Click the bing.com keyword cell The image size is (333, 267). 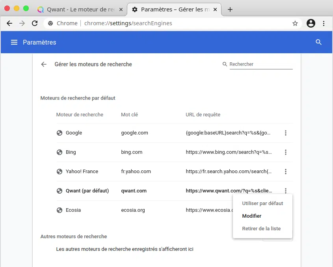pos(132,152)
